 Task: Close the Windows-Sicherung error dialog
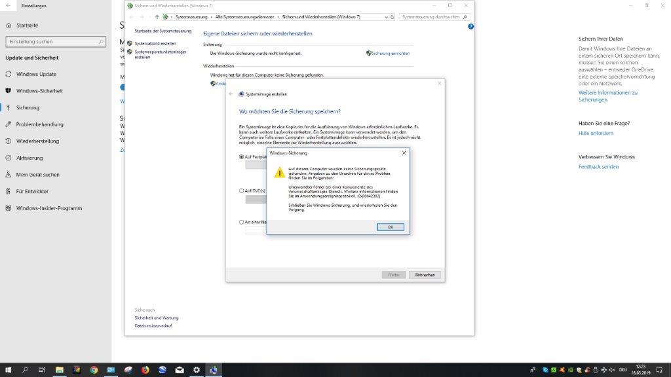point(404,153)
